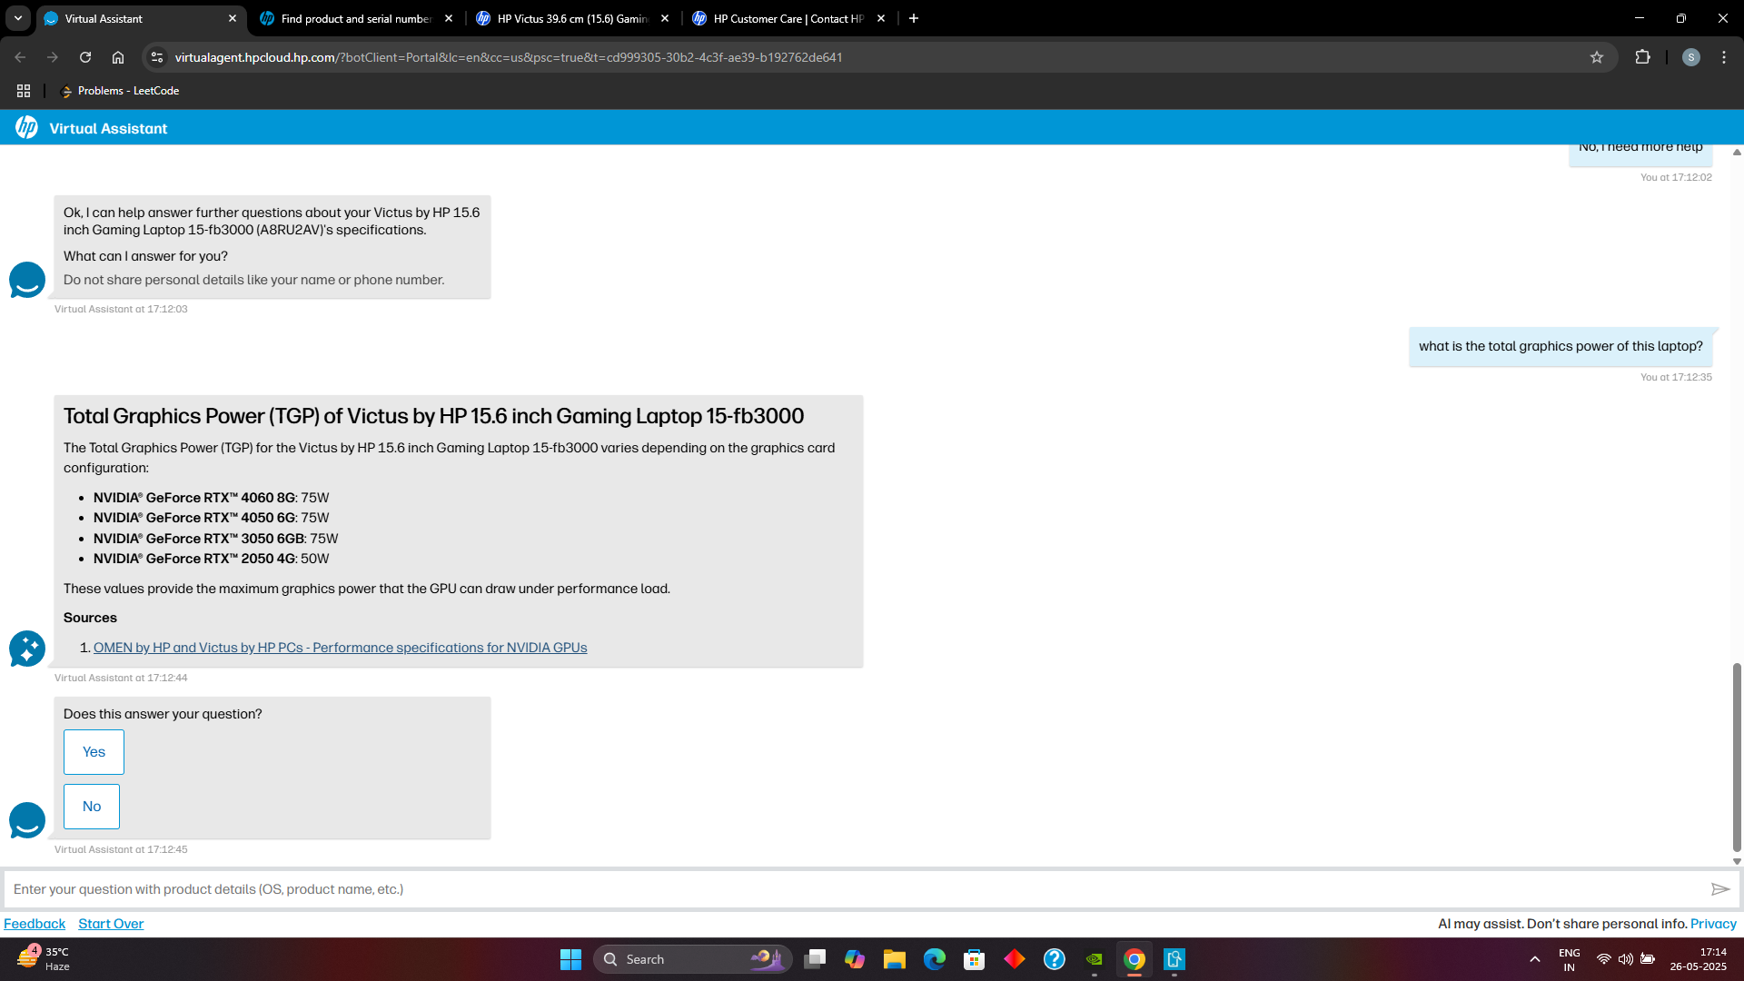
Task: Switch to the HP Customer Care tab
Action: click(x=779, y=18)
